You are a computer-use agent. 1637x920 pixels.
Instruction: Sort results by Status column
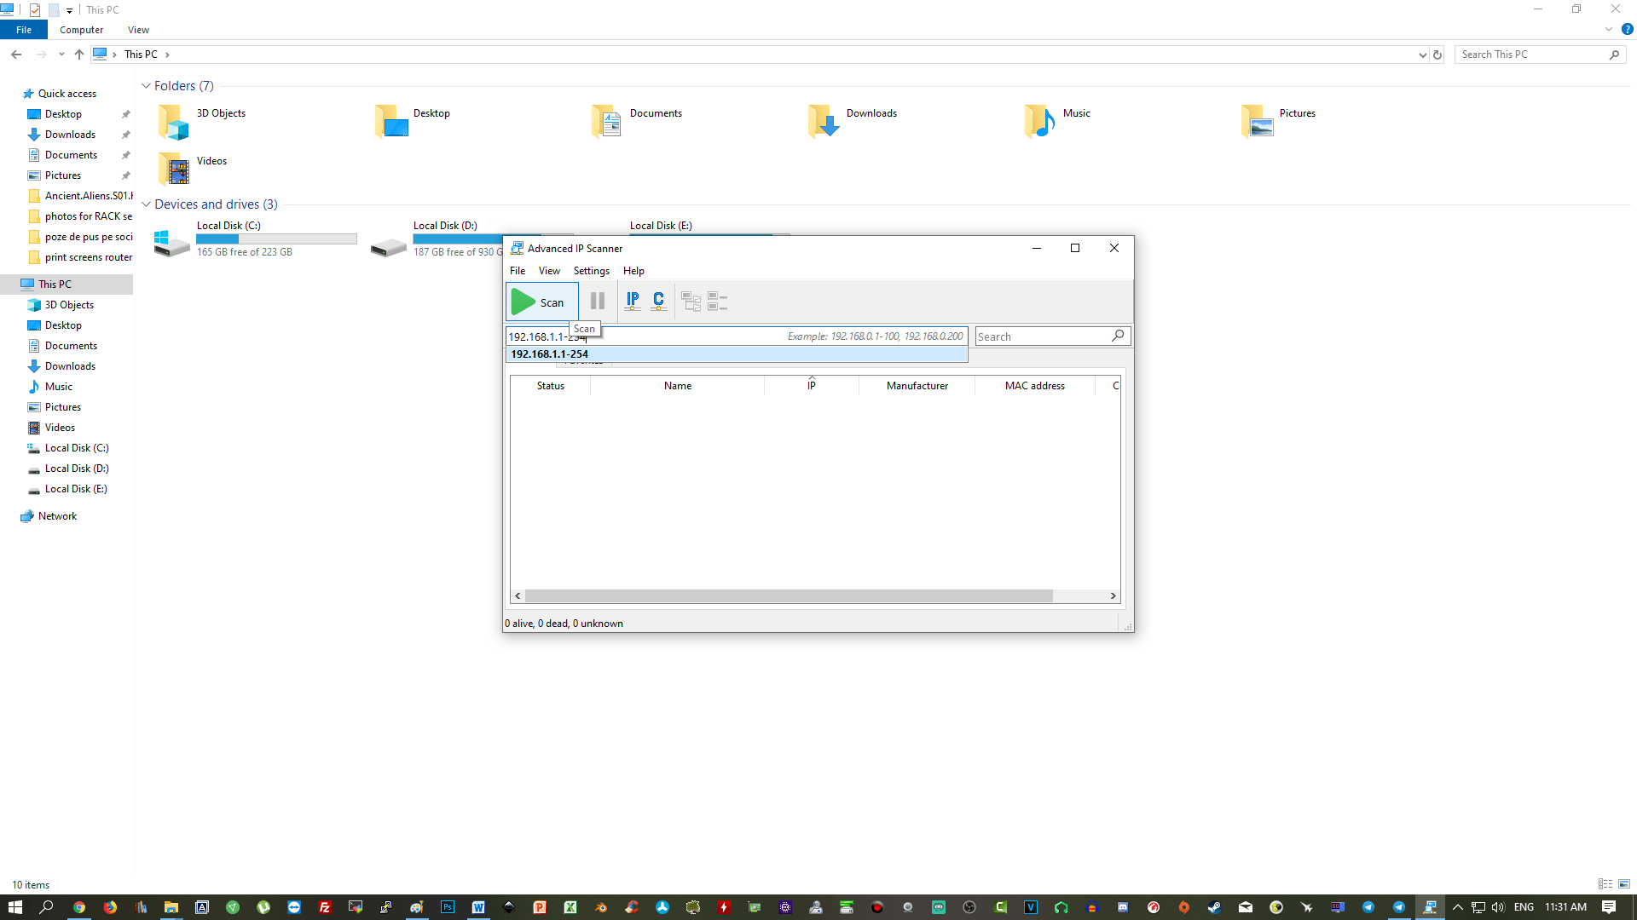click(x=551, y=386)
